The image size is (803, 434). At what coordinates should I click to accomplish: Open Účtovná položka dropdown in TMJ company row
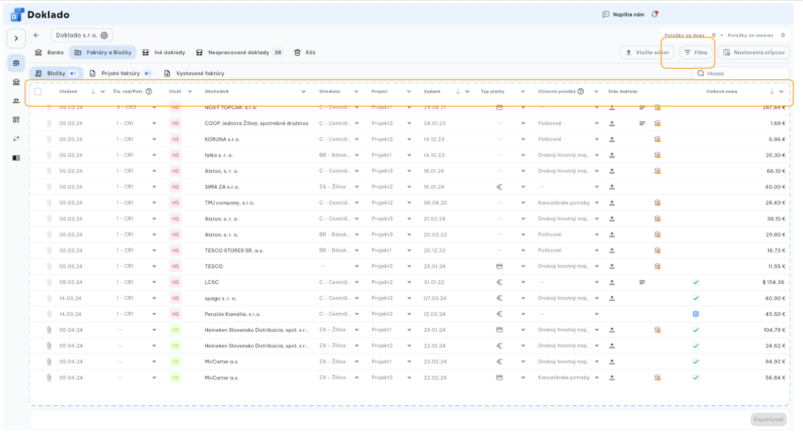[x=597, y=203]
